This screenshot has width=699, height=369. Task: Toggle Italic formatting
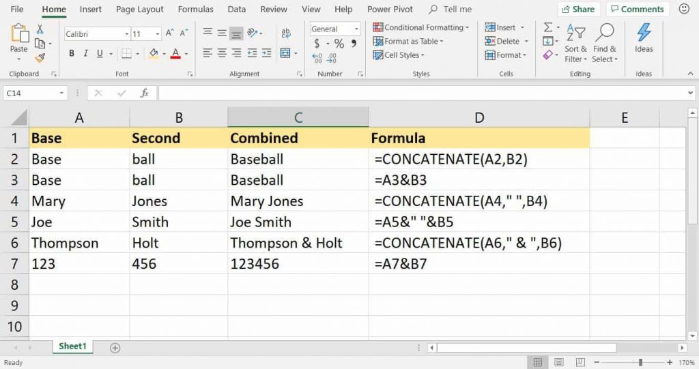click(87, 54)
